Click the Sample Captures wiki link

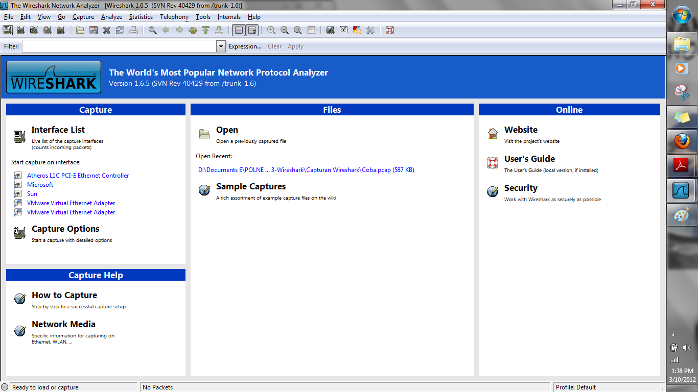coord(250,186)
